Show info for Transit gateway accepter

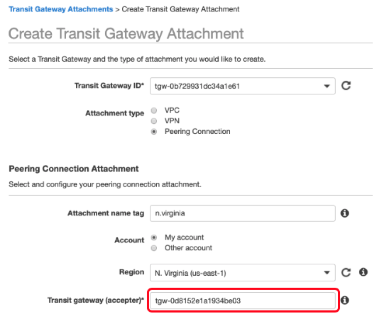click(345, 300)
